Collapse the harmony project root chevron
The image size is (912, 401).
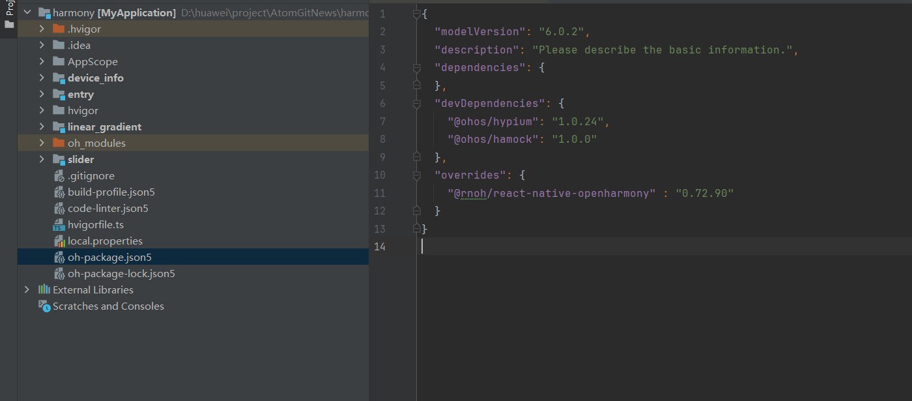(x=27, y=12)
